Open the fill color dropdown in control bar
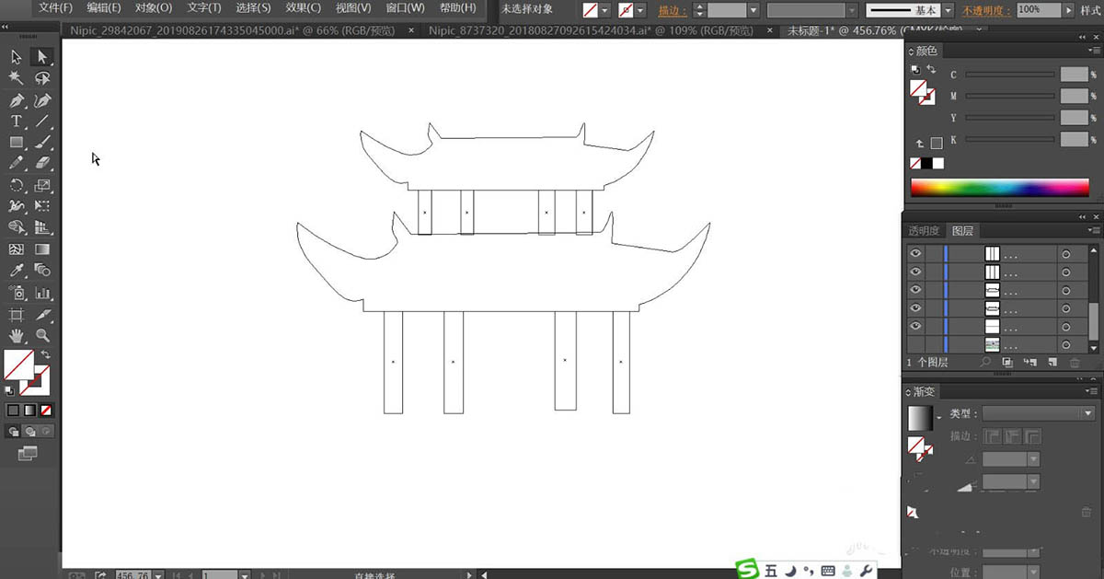Viewport: 1104px width, 579px height. 605,10
